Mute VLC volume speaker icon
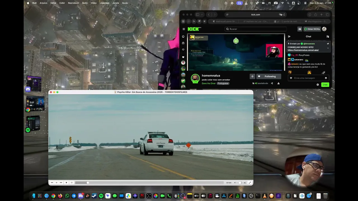 point(235,183)
